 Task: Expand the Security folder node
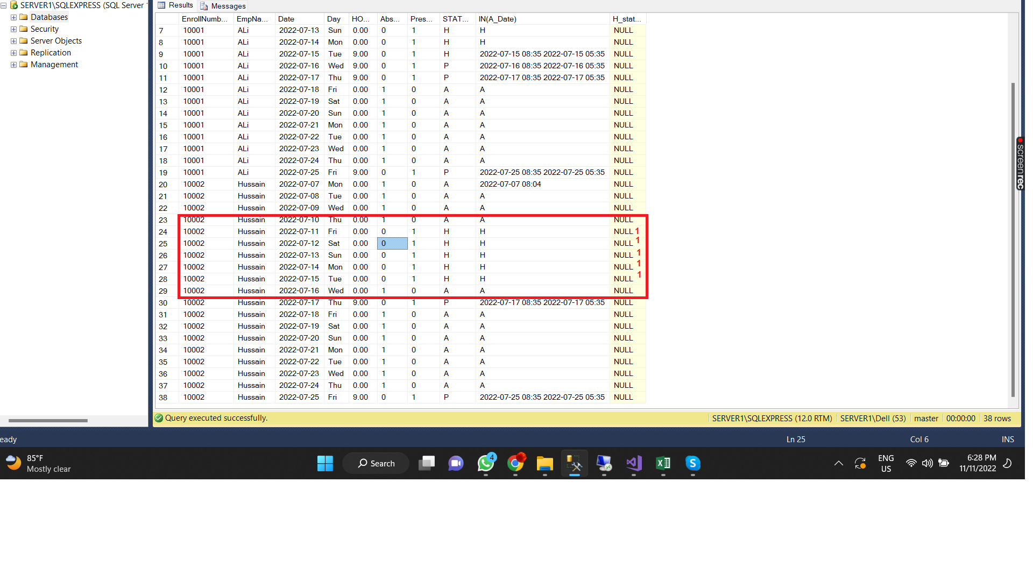point(13,29)
